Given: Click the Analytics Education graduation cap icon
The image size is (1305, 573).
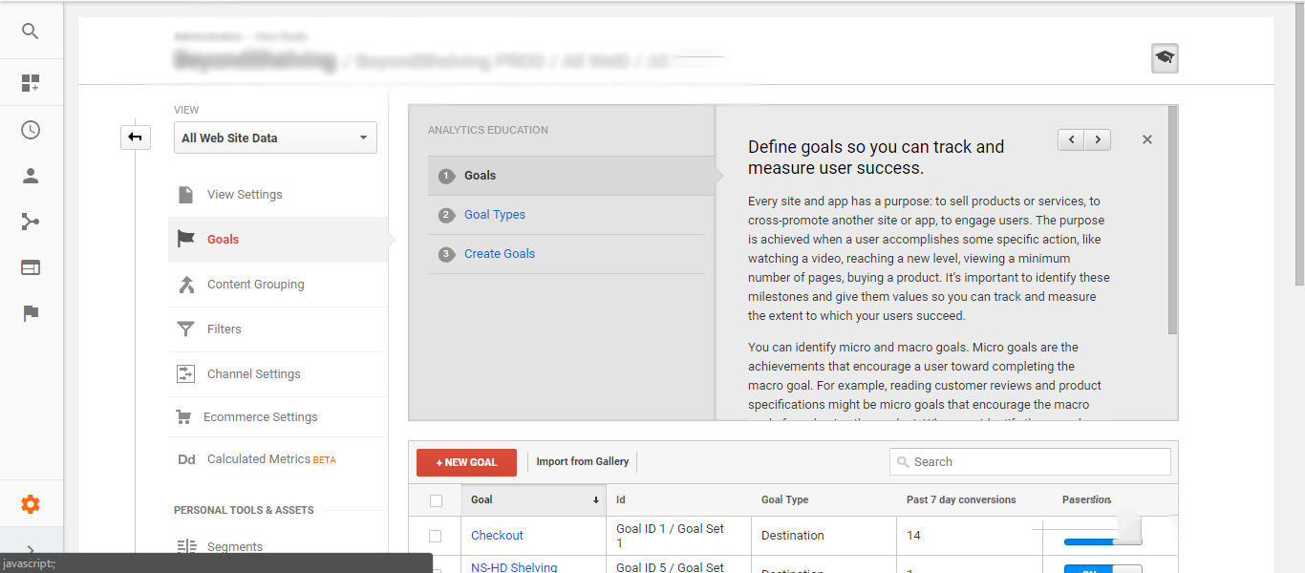Looking at the screenshot, I should click(x=1165, y=58).
